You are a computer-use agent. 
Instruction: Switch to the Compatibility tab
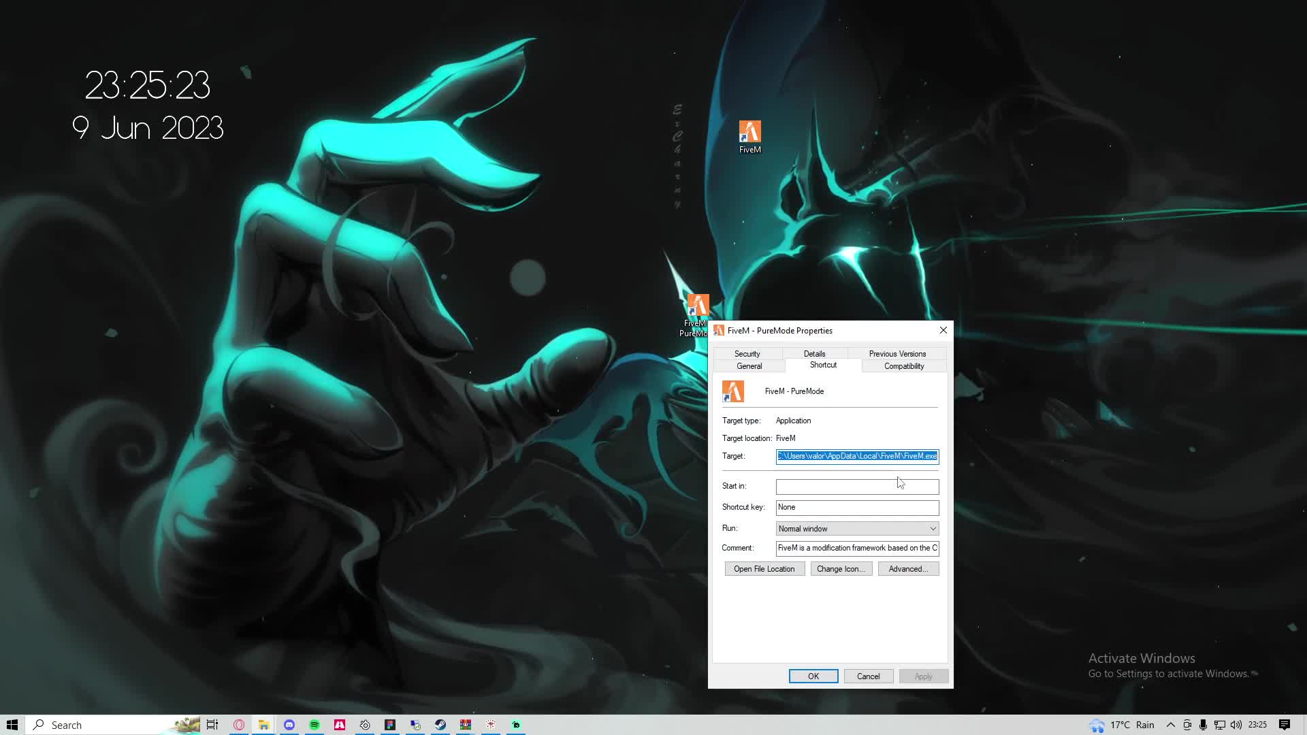pos(903,366)
